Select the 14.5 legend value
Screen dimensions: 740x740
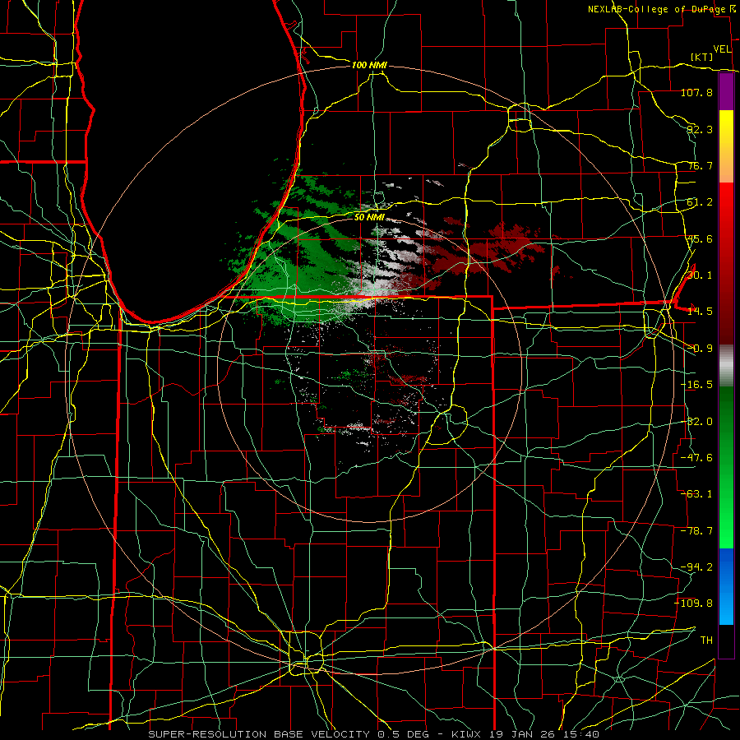[700, 312]
